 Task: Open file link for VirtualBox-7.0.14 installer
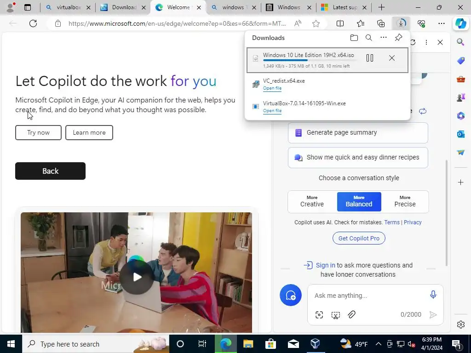[272, 111]
